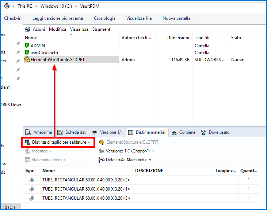Open the Contiene tab
The width and height of the screenshot is (267, 210).
coord(183,132)
